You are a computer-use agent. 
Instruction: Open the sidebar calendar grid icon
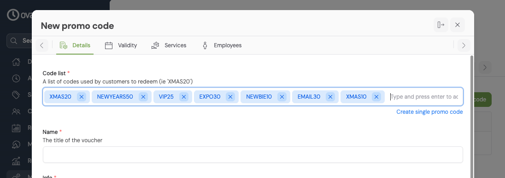pyautogui.click(x=16, y=128)
